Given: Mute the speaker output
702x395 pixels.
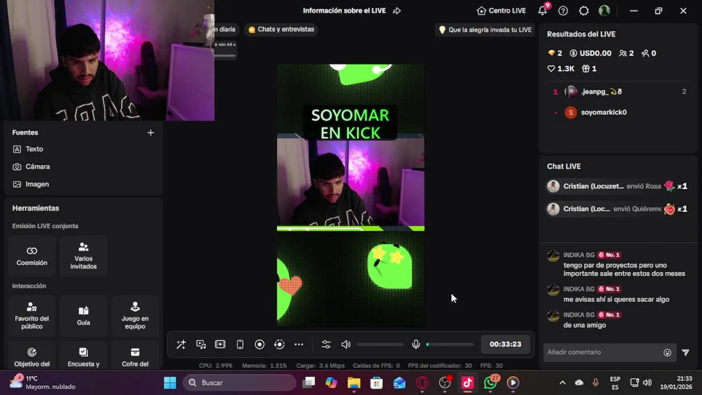Looking at the screenshot, I should pos(346,345).
